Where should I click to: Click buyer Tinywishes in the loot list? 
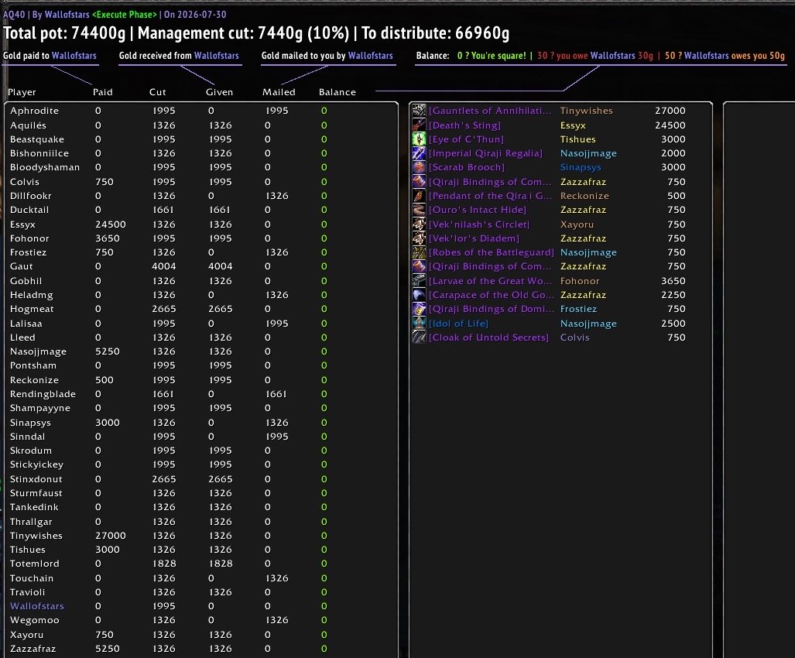click(586, 111)
